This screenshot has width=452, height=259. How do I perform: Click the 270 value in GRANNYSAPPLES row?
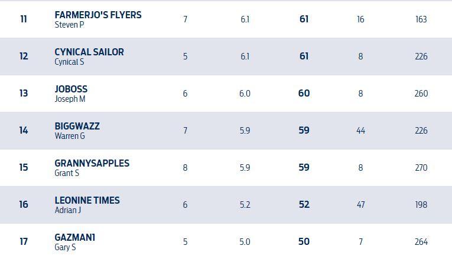pyautogui.click(x=421, y=168)
